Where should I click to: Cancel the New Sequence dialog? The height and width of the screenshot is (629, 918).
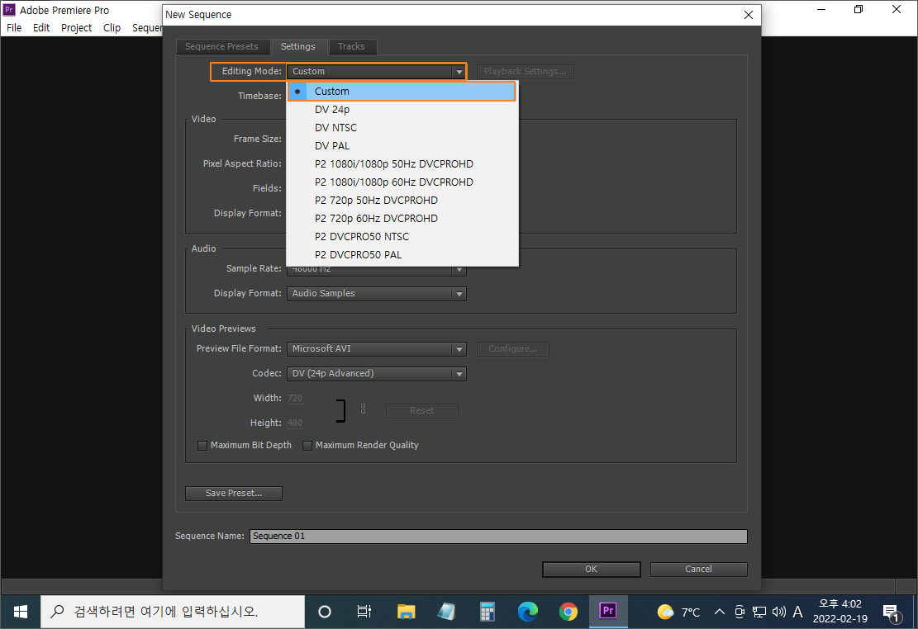coord(698,570)
